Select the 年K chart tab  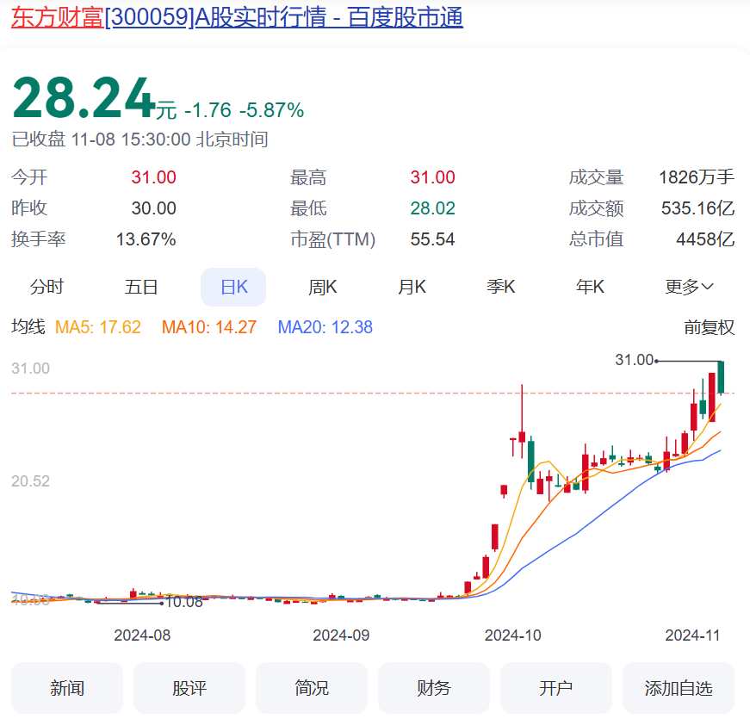point(590,287)
